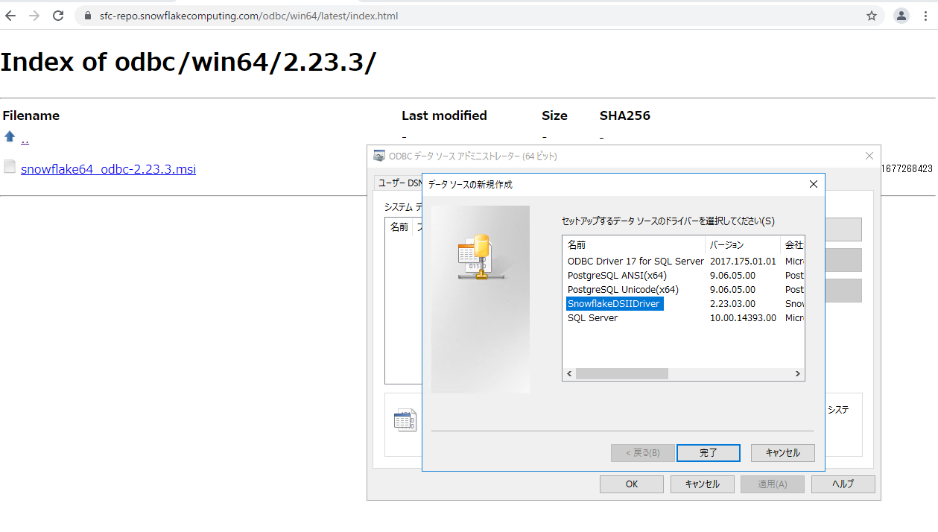Select the SnowflakeDSIIDriver entry
This screenshot has height=532, width=938.
coord(614,304)
